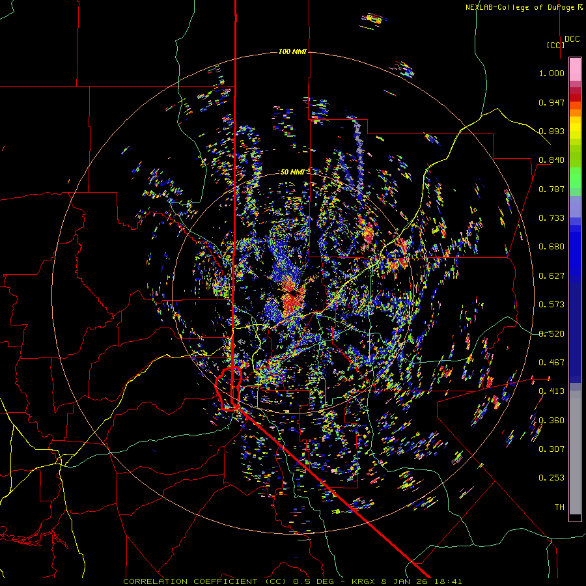Click the 50 NMI range ring label

point(292,172)
